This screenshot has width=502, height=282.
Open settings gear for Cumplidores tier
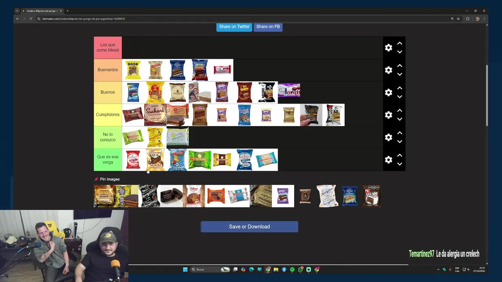click(388, 115)
